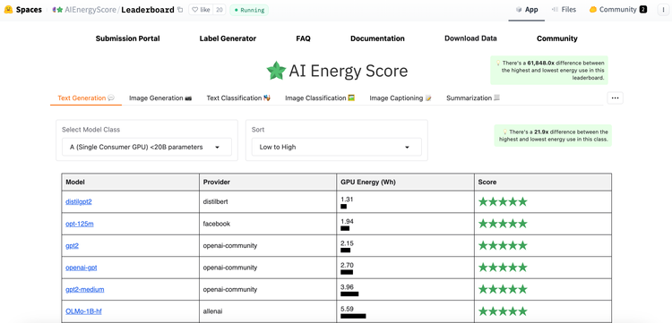Image resolution: width=672 pixels, height=323 pixels.
Task: Click the AIEnergyScore organization avatar icon
Action: 57,10
